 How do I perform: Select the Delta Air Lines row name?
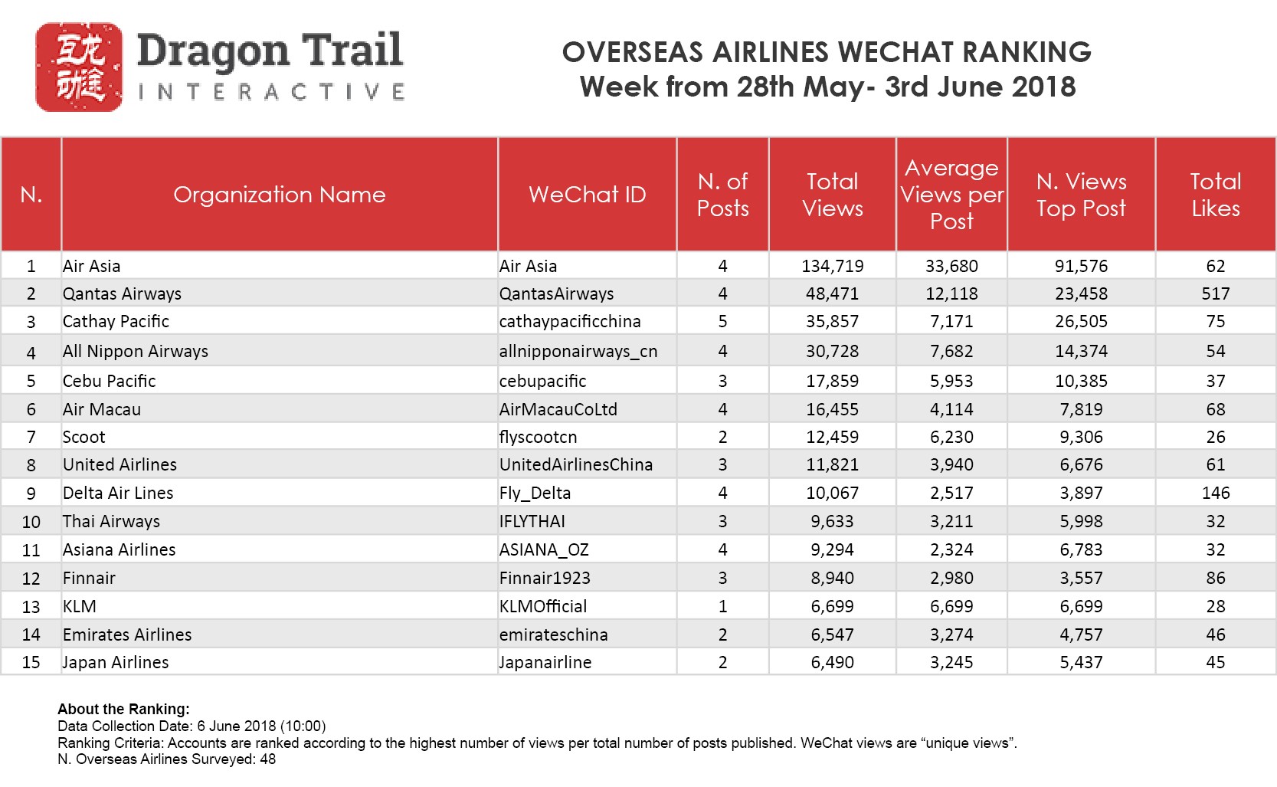(118, 493)
